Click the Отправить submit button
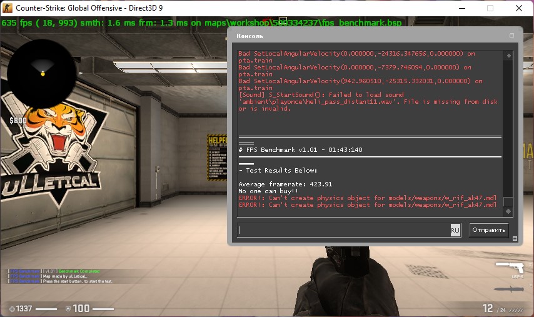 [489, 230]
